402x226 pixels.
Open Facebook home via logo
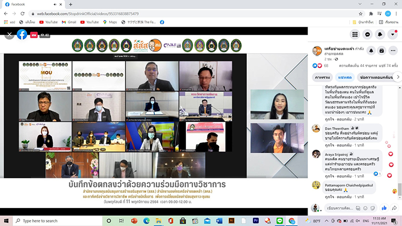tap(22, 34)
